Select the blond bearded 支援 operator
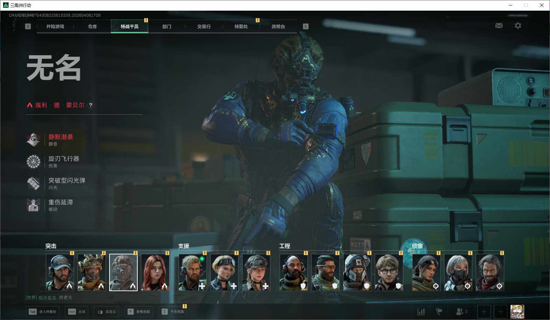The width and height of the screenshot is (550, 320). pyautogui.click(x=193, y=273)
